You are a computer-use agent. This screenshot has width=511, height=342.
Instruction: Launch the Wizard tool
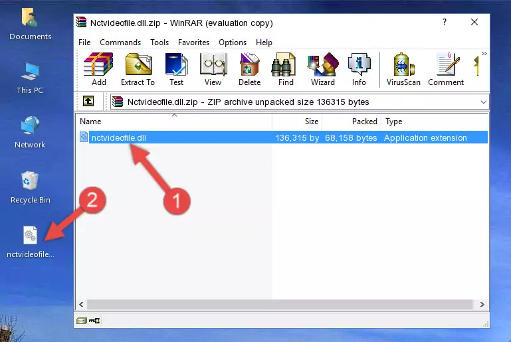323,69
